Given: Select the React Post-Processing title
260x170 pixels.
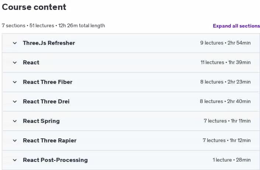Looking at the screenshot, I should click(55, 160).
